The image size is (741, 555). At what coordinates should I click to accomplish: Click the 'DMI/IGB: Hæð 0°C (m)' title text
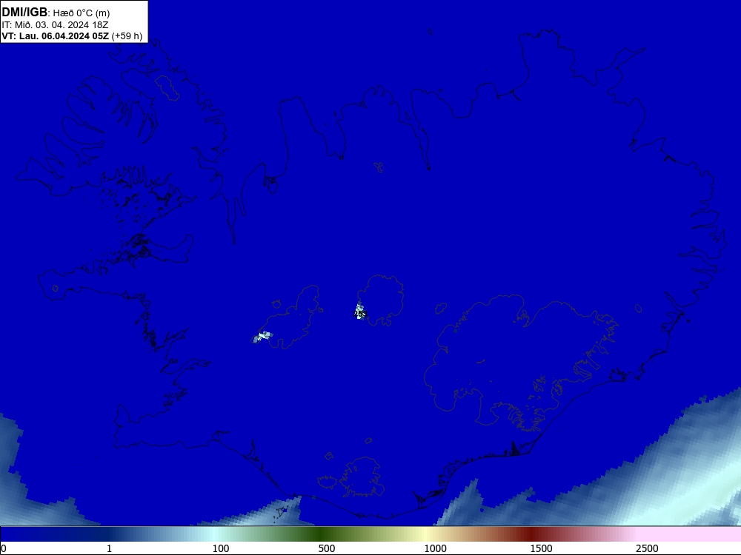(56, 13)
